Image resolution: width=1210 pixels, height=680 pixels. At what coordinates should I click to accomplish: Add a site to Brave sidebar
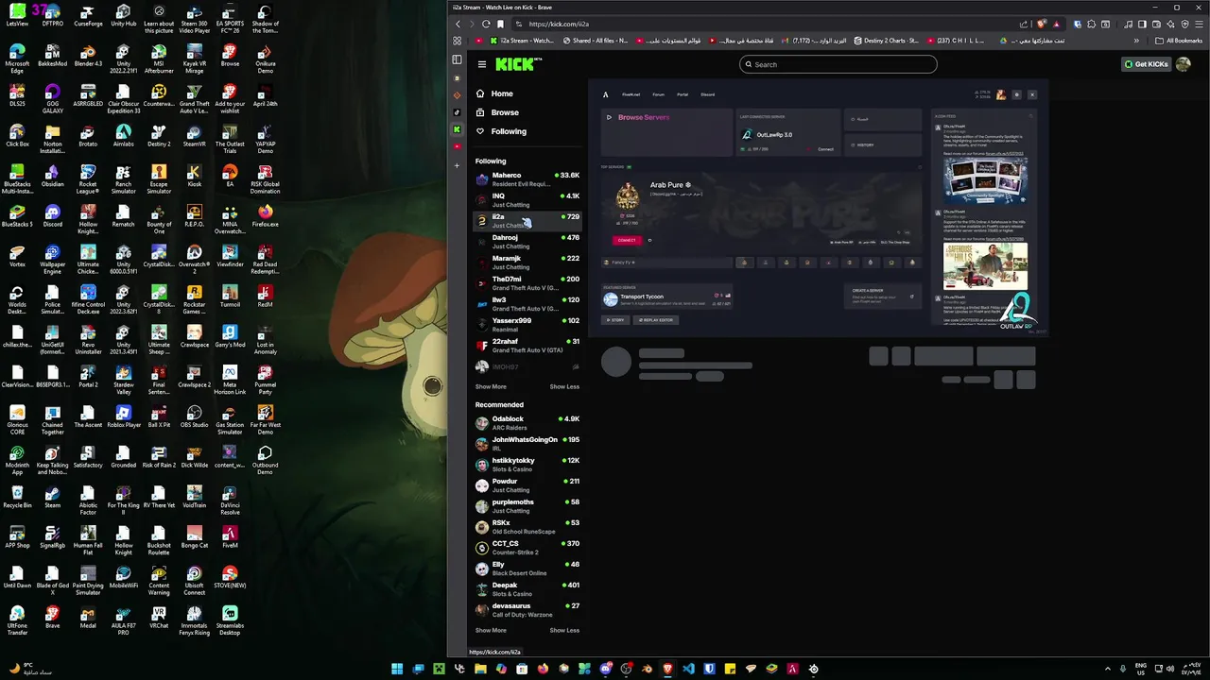[x=457, y=165]
